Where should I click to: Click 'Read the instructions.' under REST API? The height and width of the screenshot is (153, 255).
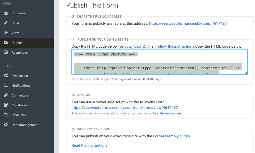[x=167, y=113]
